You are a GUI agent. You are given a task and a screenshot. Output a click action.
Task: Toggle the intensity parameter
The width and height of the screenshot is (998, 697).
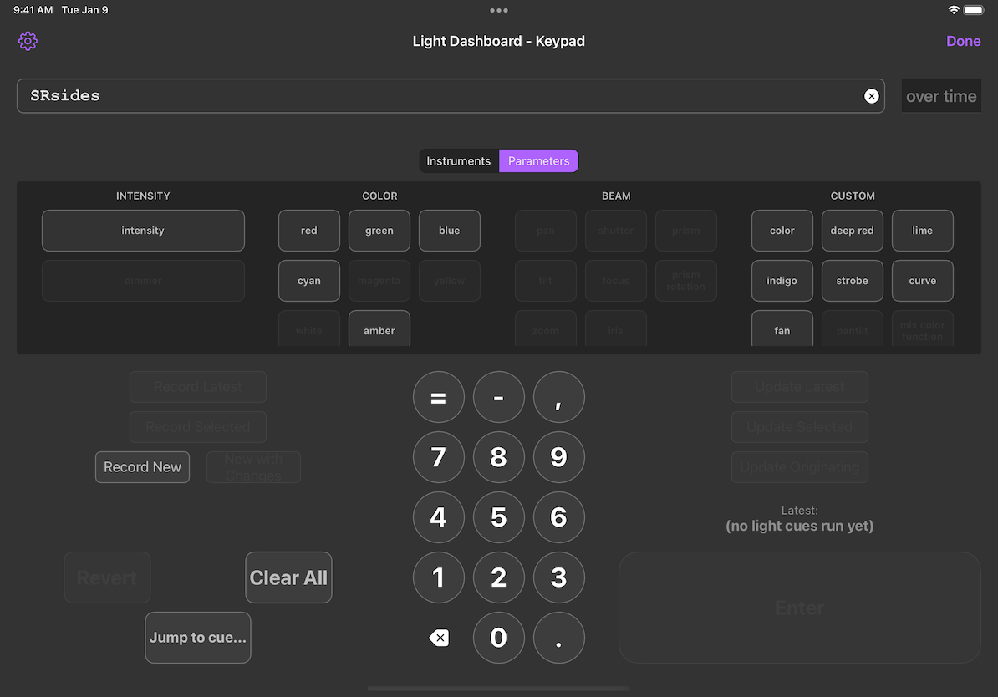tap(142, 230)
